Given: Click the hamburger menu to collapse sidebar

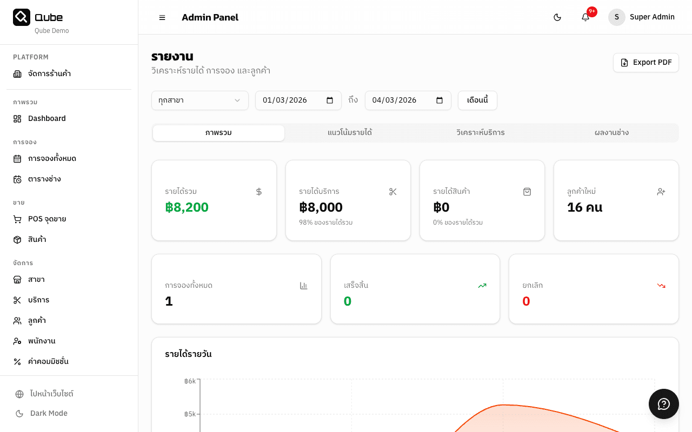Looking at the screenshot, I should coord(162,17).
